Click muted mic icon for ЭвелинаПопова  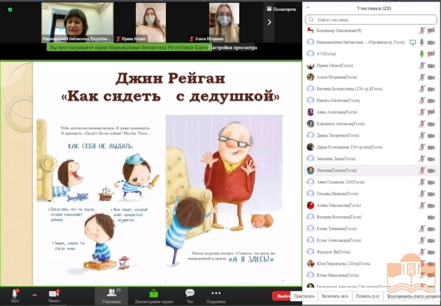(421, 171)
